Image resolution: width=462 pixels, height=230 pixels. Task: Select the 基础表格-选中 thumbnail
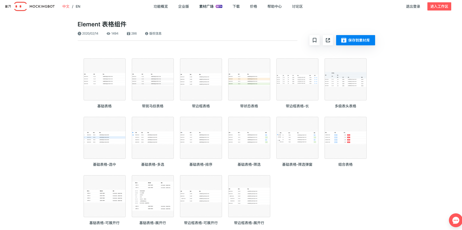point(105,138)
